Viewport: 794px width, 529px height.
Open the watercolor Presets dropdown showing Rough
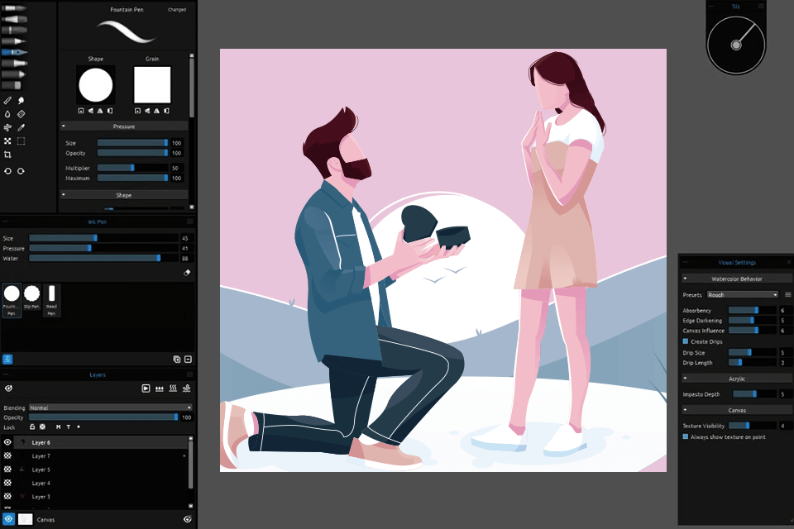[x=740, y=294]
